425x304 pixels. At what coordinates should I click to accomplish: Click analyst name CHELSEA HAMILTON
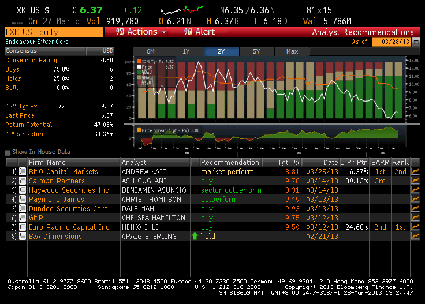(x=154, y=217)
